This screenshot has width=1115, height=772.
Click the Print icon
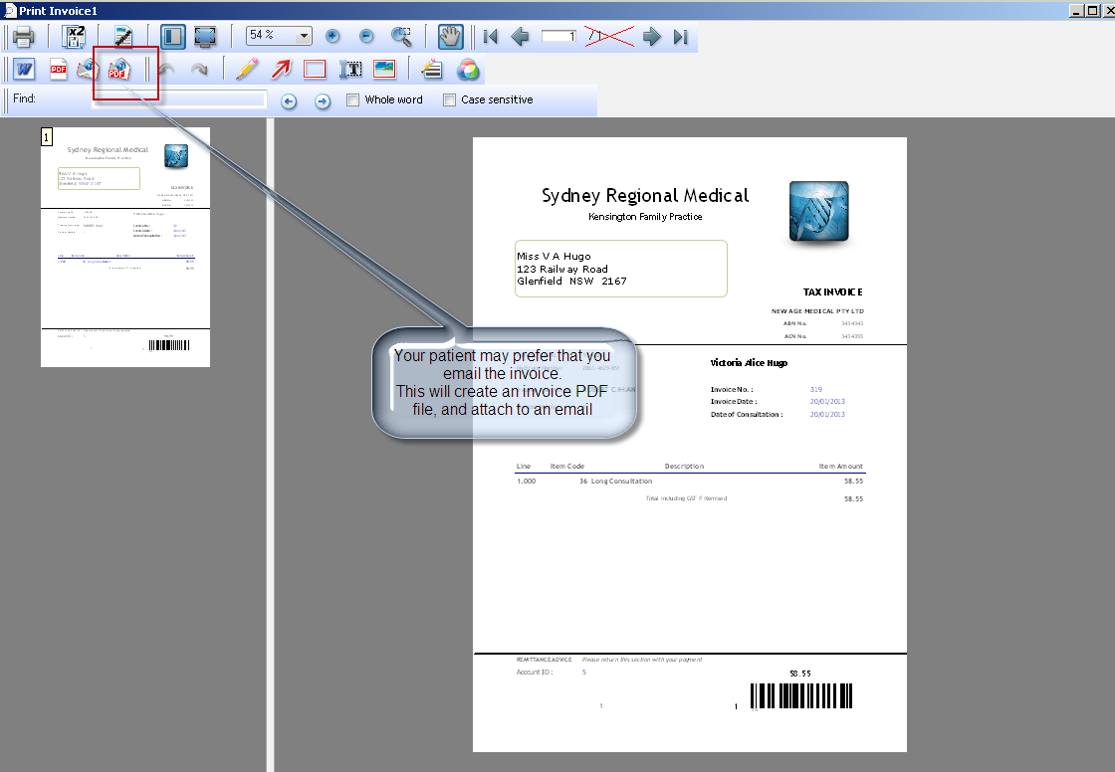click(x=24, y=36)
